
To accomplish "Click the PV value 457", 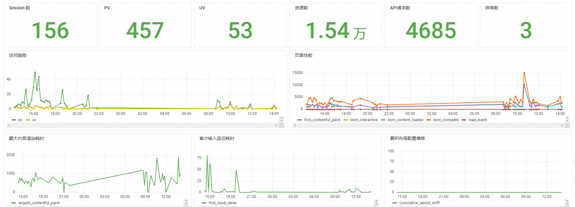I will click(145, 31).
